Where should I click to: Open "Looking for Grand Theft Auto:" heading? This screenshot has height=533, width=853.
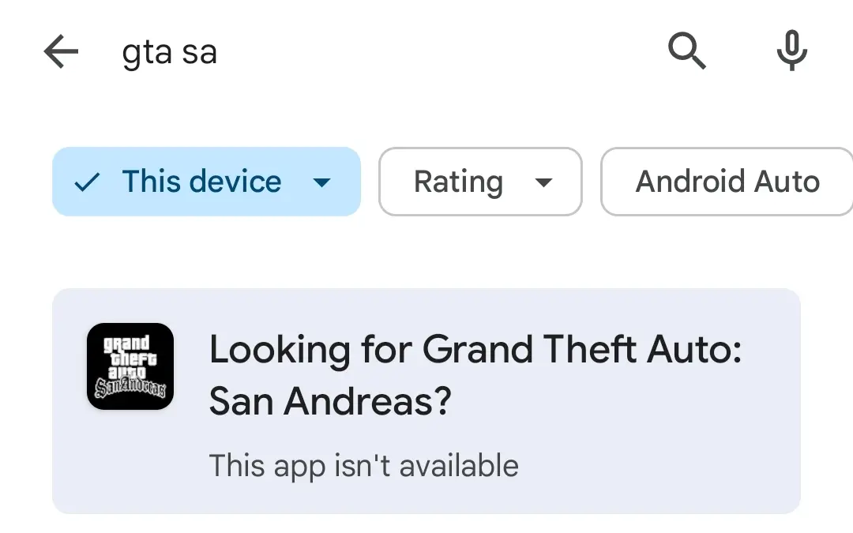[475, 349]
